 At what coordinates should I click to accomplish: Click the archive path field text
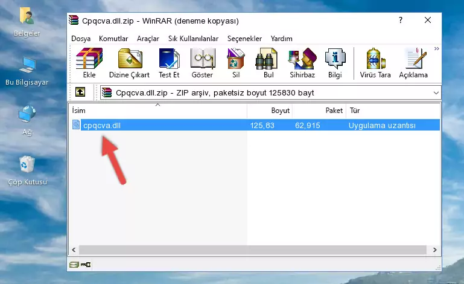(x=215, y=93)
